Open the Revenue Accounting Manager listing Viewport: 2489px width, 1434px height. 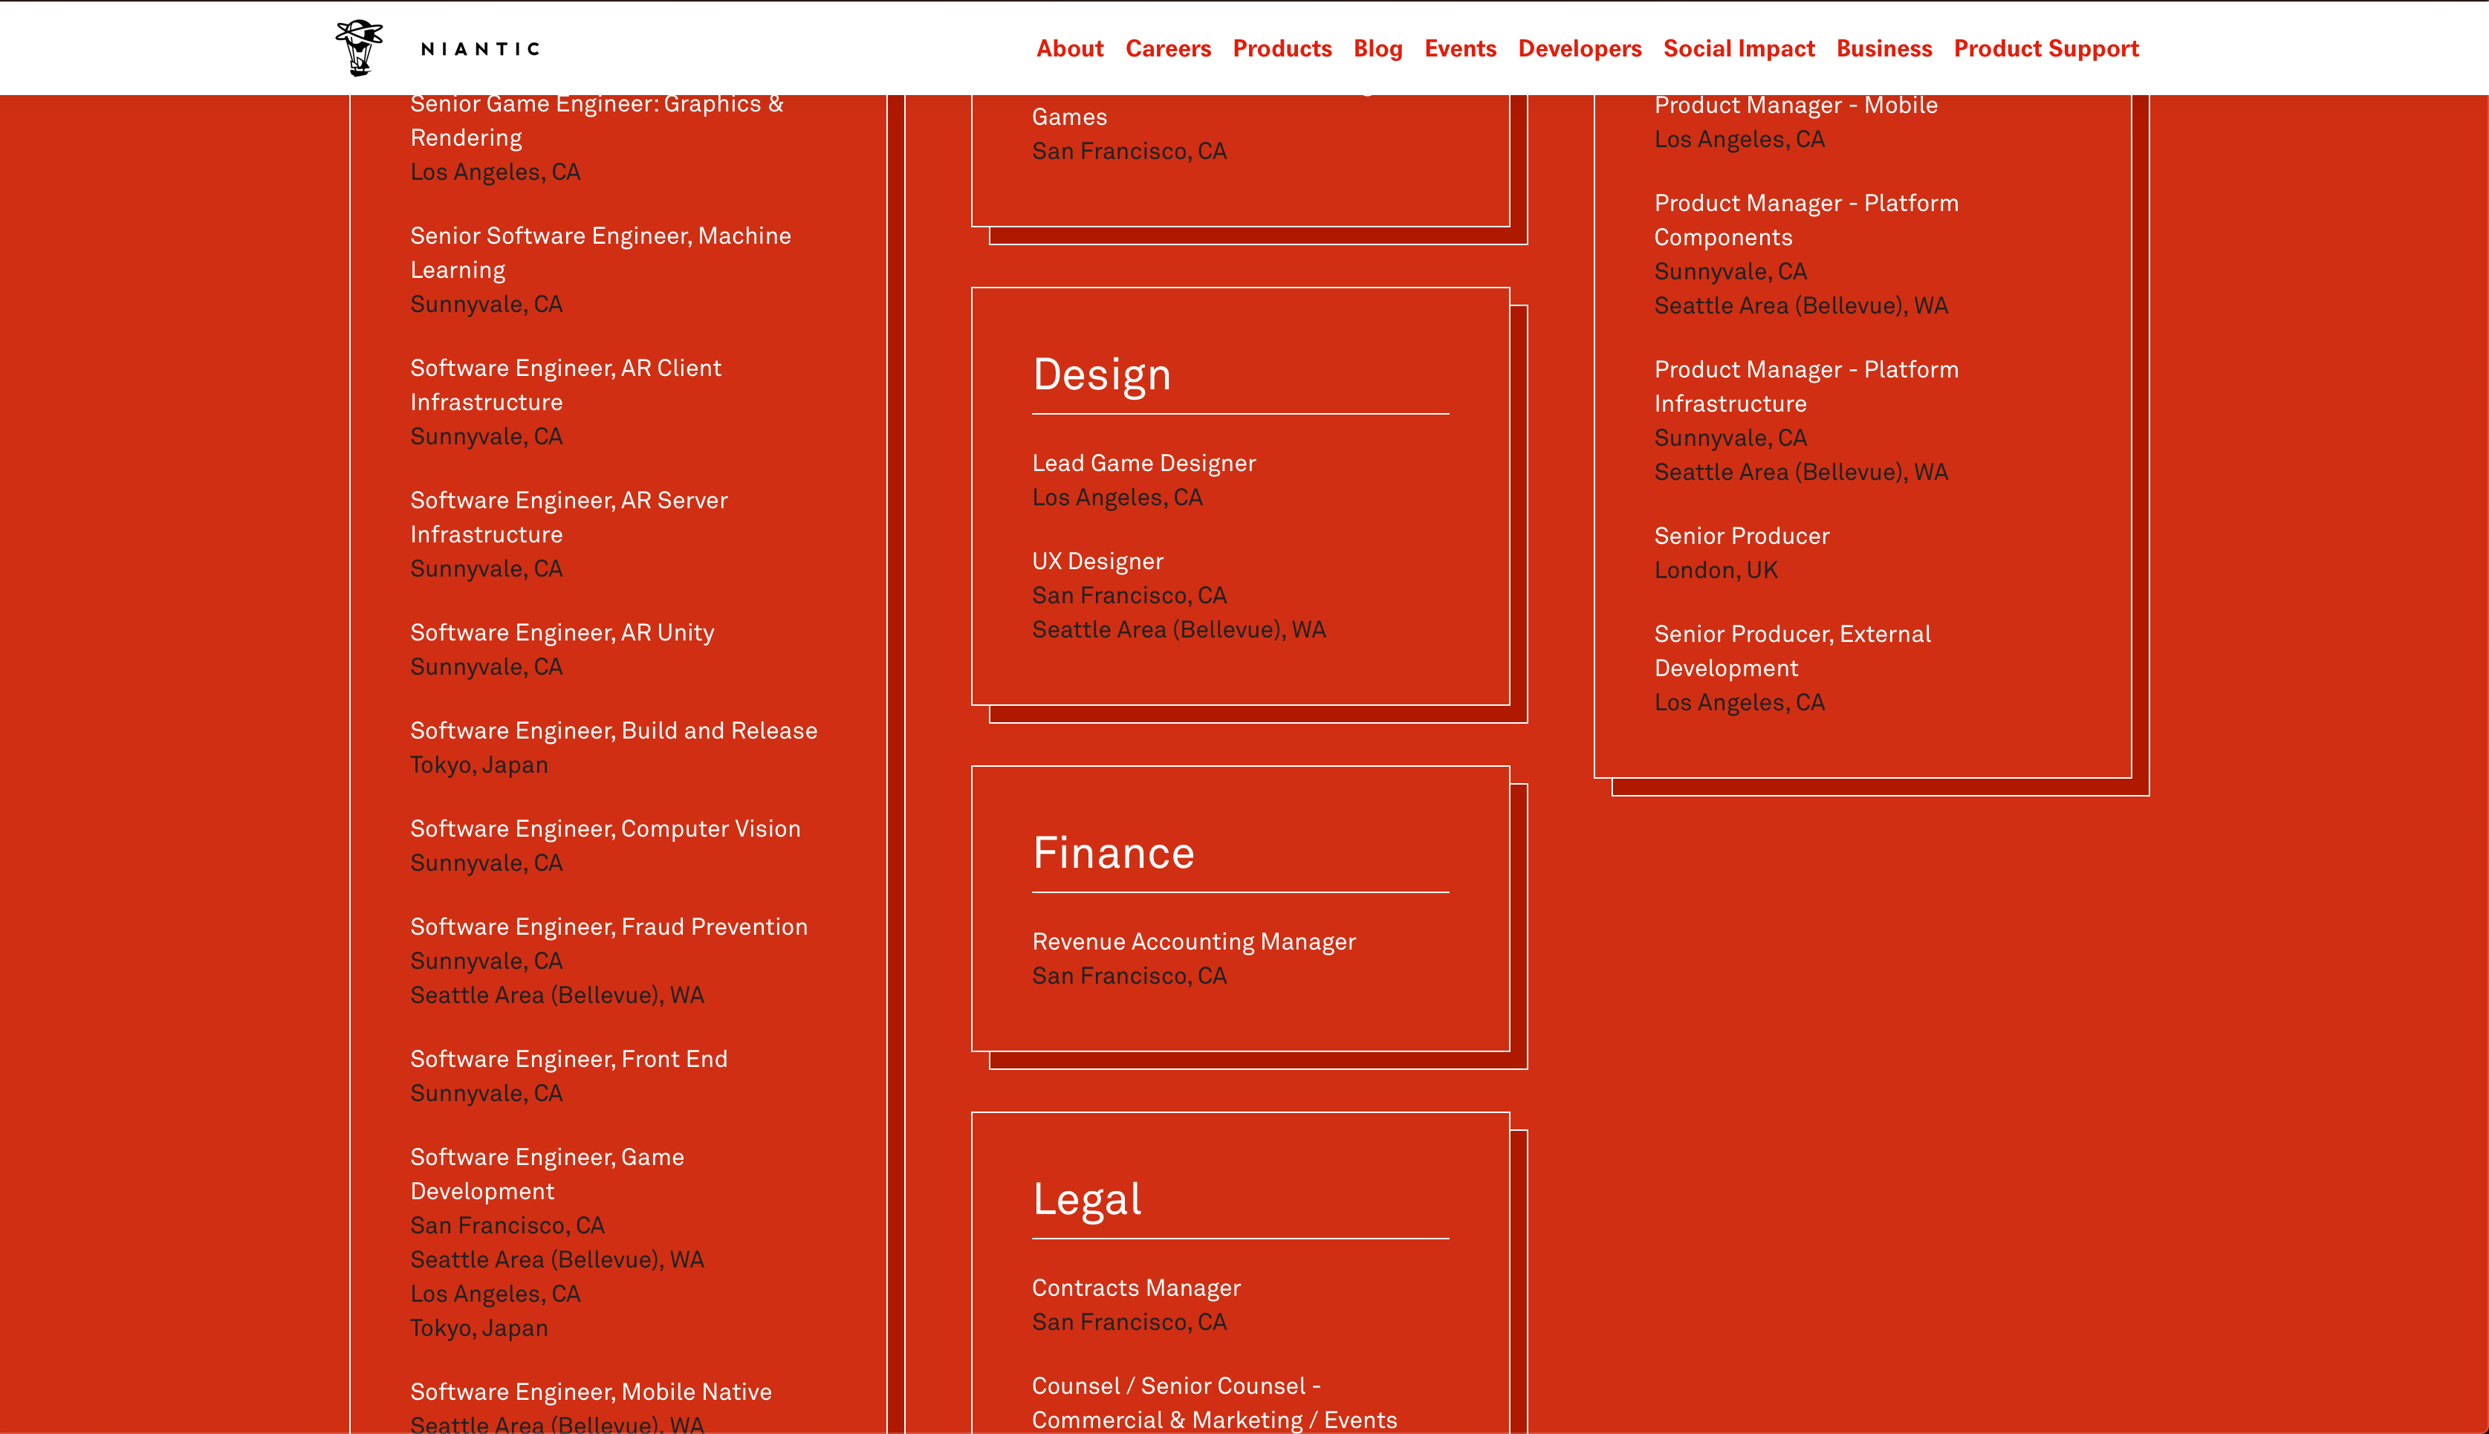pyautogui.click(x=1193, y=941)
